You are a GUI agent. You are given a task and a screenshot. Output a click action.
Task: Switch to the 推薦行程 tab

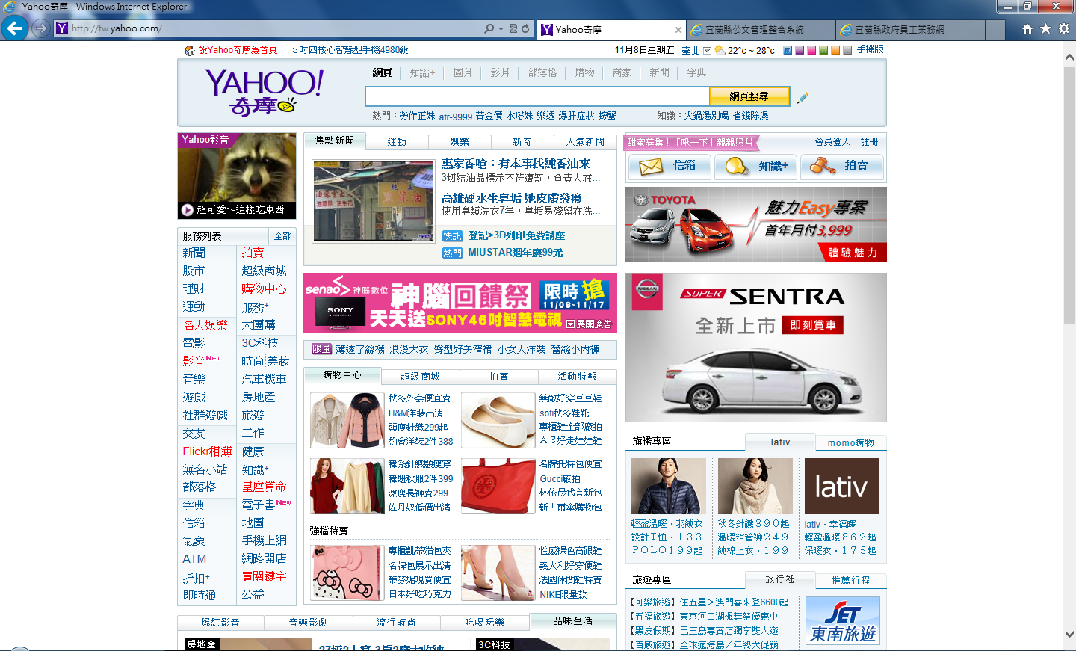click(850, 581)
